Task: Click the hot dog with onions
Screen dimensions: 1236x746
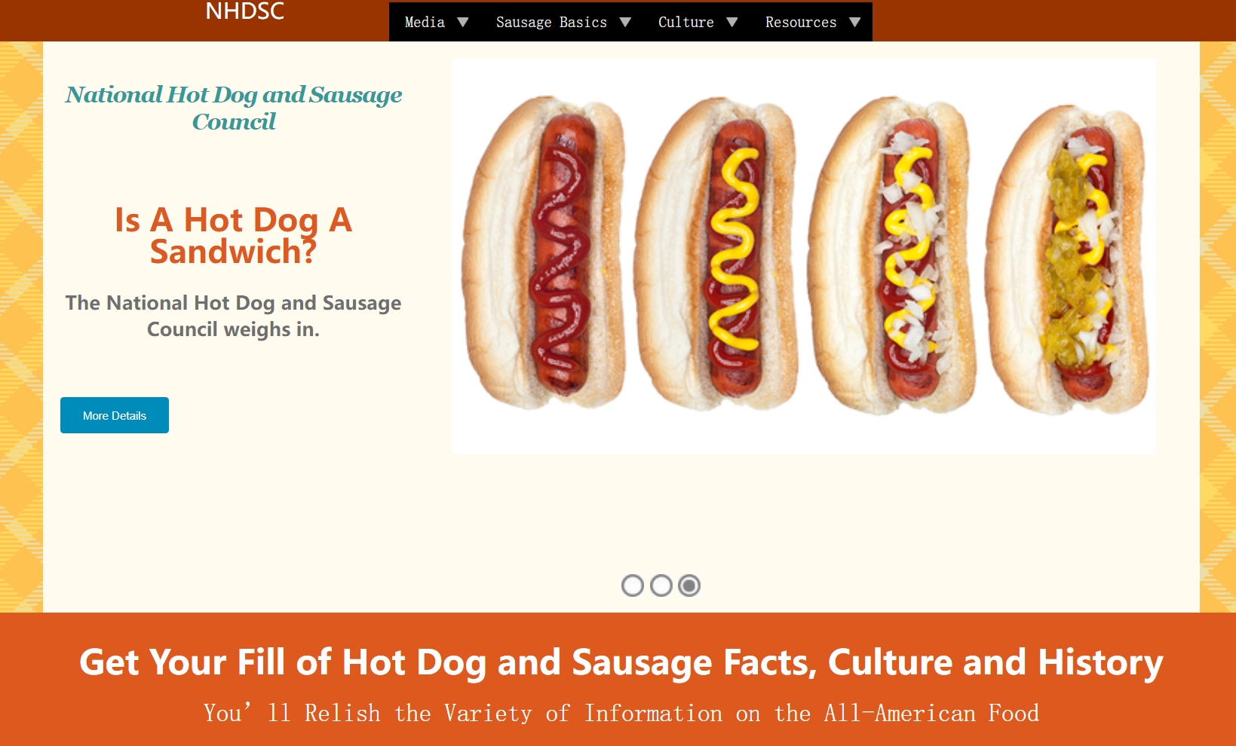Action: [893, 255]
